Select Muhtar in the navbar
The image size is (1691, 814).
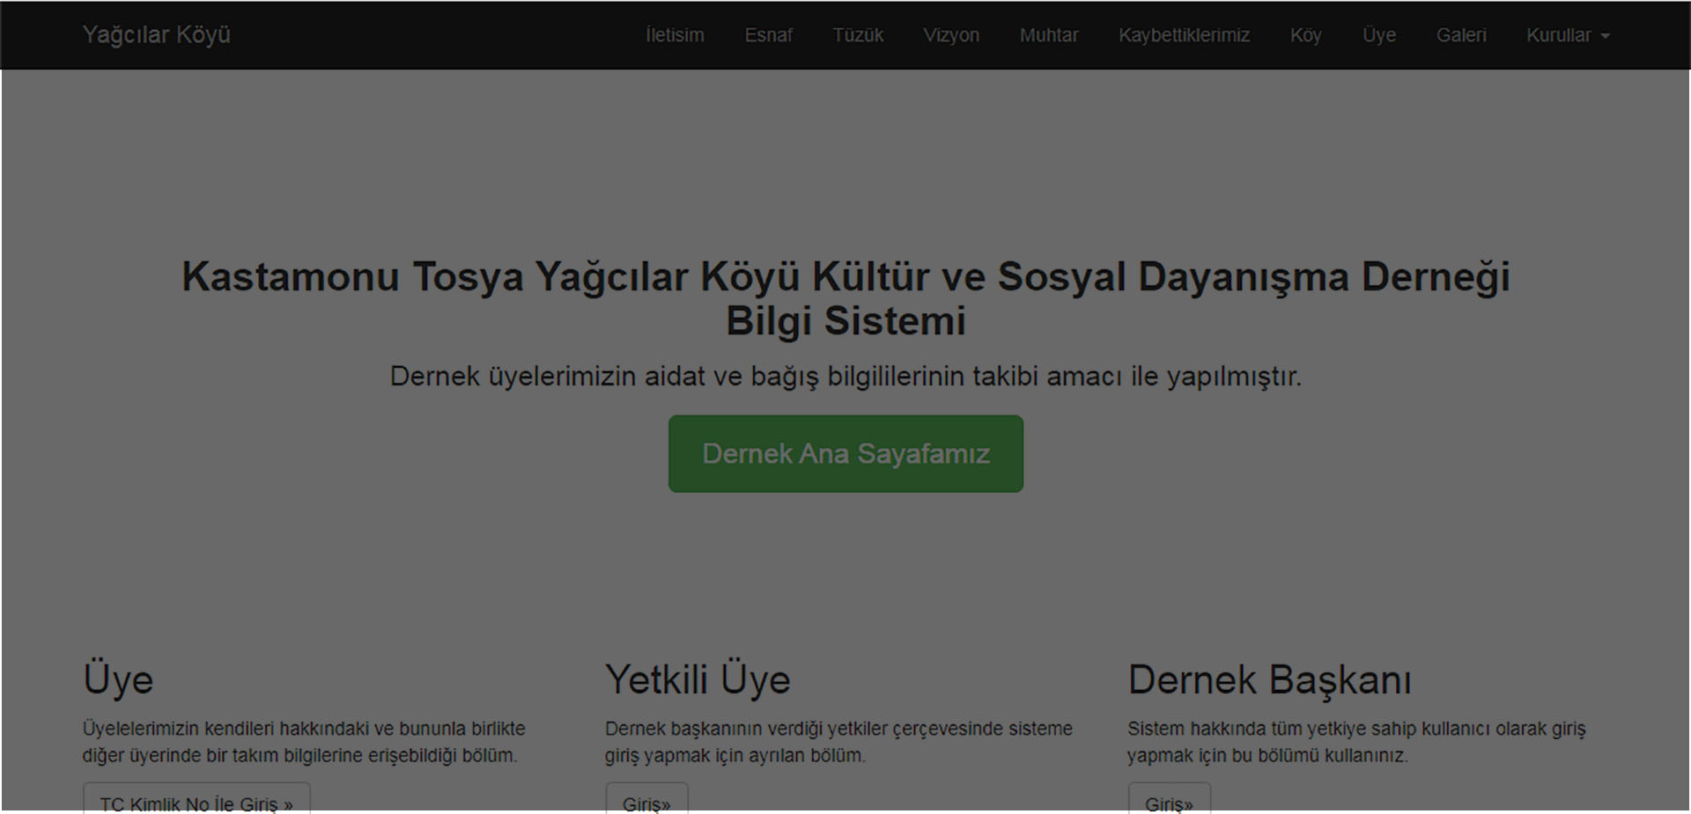(x=1049, y=35)
